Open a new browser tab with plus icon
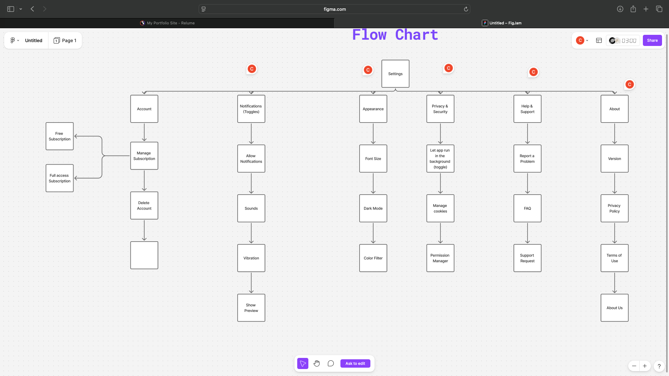Viewport: 669px width, 376px height. pyautogui.click(x=646, y=9)
